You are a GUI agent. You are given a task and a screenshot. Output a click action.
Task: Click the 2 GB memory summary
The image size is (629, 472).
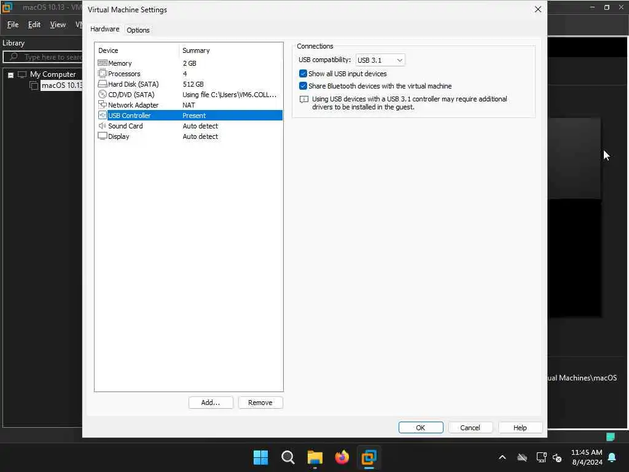[189, 63]
